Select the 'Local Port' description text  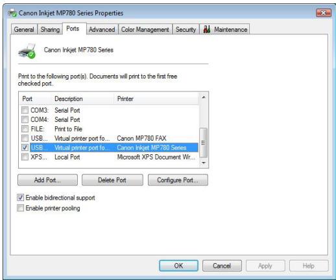point(67,157)
